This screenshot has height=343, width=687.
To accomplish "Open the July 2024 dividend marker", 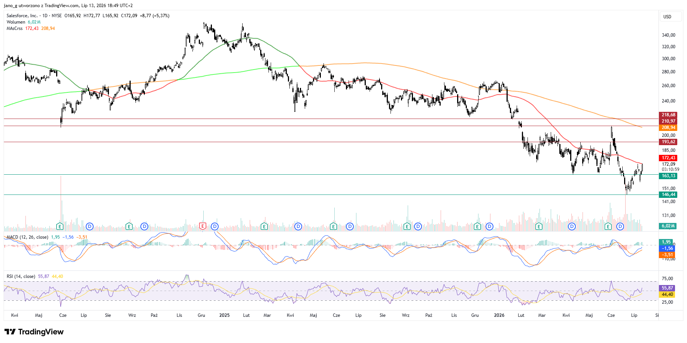I will pyautogui.click(x=89, y=226).
